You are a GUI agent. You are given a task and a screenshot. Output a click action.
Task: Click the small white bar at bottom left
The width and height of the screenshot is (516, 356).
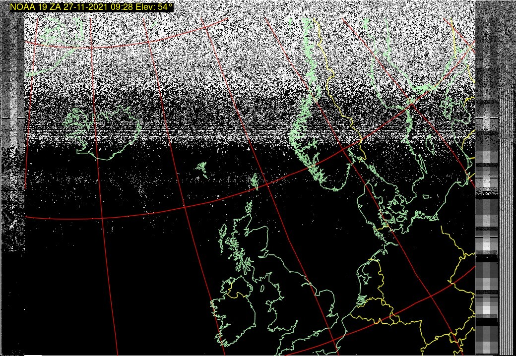click(x=32, y=355)
